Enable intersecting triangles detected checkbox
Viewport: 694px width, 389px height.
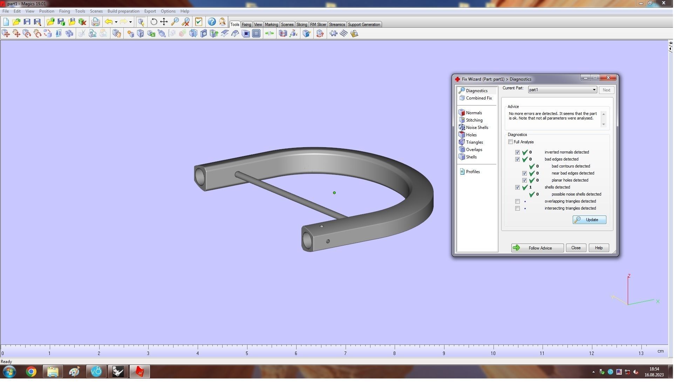(517, 209)
